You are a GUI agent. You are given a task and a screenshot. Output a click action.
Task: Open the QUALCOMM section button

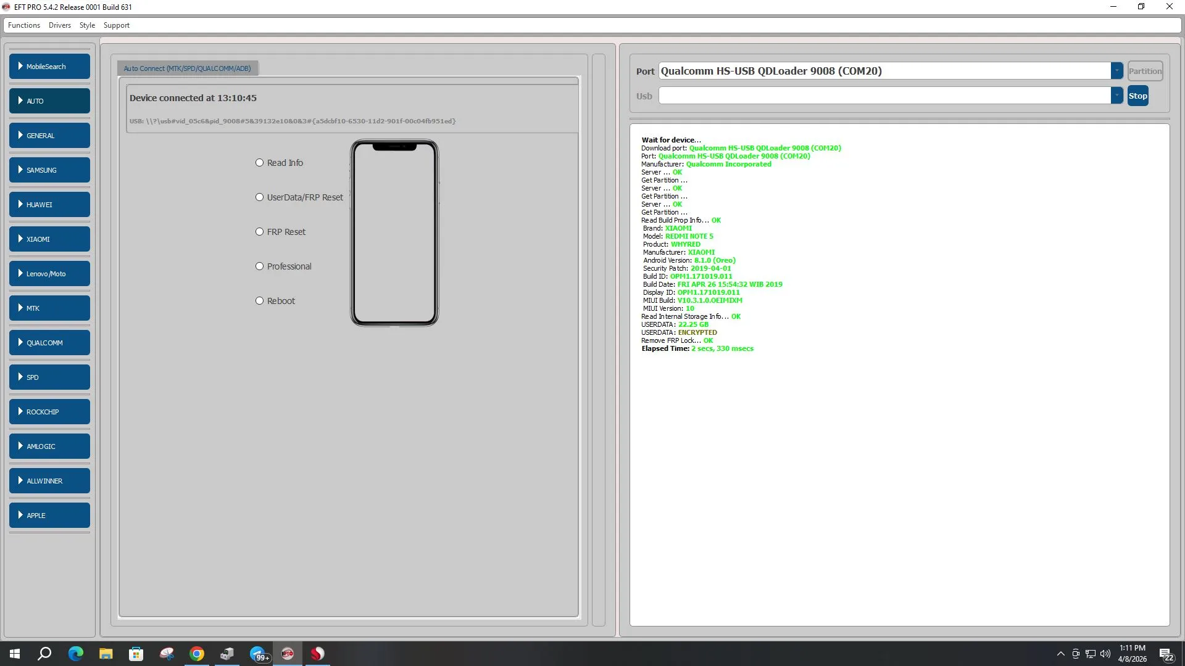click(x=49, y=343)
